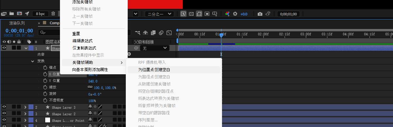
Task: Toggle the transparency grid icon
Action: coord(191,14)
